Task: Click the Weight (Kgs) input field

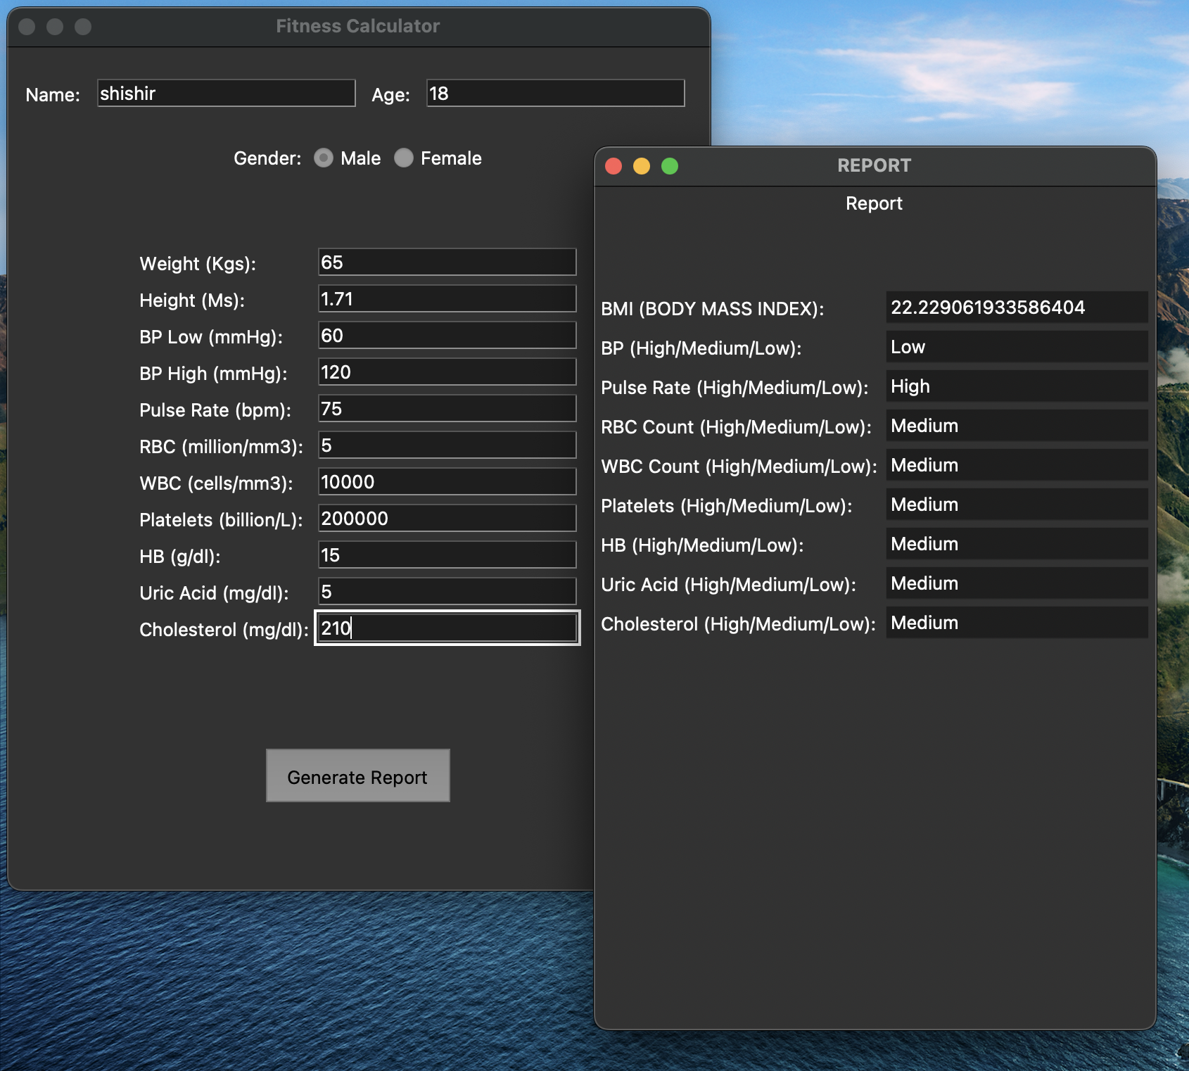Action: click(447, 262)
